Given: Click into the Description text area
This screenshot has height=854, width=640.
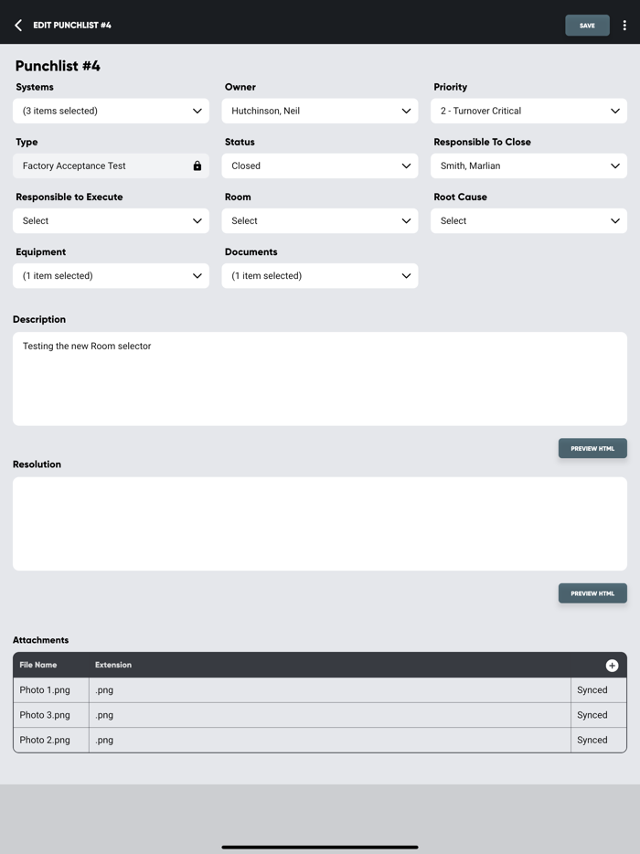Looking at the screenshot, I should click(x=320, y=379).
